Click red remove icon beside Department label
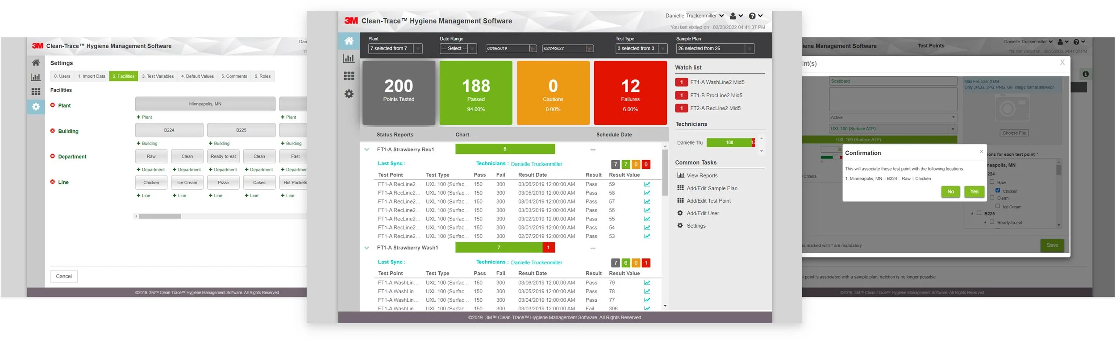 (53, 156)
